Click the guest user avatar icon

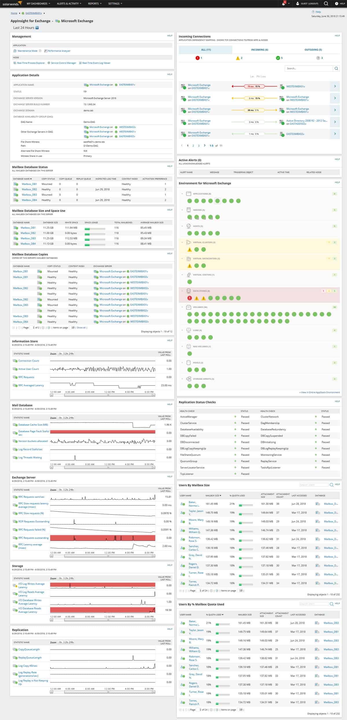tap(298, 3)
